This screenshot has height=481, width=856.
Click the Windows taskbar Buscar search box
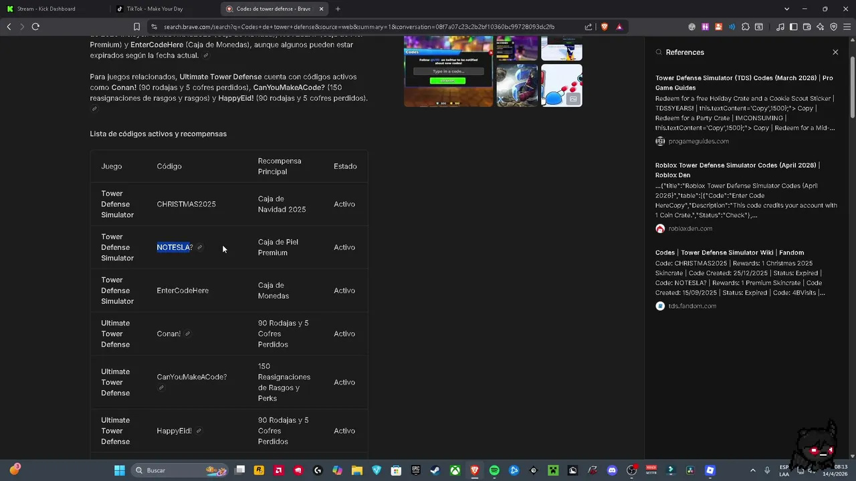(181, 470)
